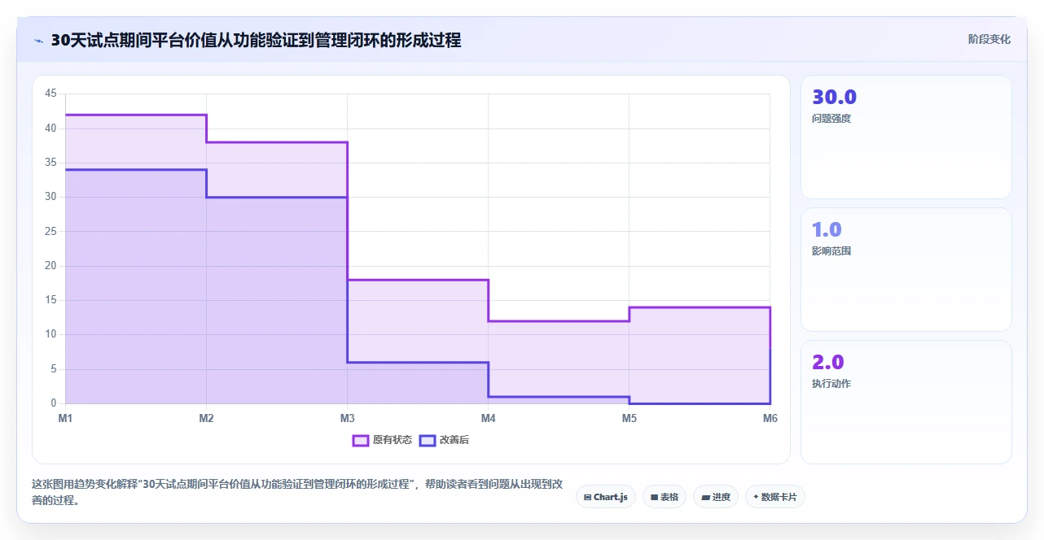Image resolution: width=1044 pixels, height=540 pixels.
Task: Click the 15 y-axis tick label
Action: [x=50, y=300]
